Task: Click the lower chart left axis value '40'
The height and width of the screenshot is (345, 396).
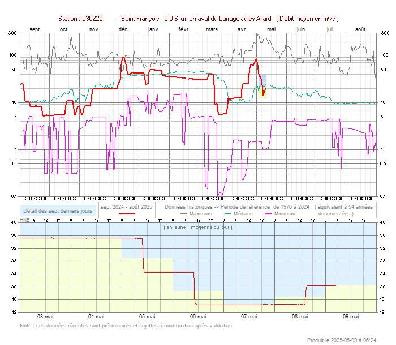Action: point(14,222)
